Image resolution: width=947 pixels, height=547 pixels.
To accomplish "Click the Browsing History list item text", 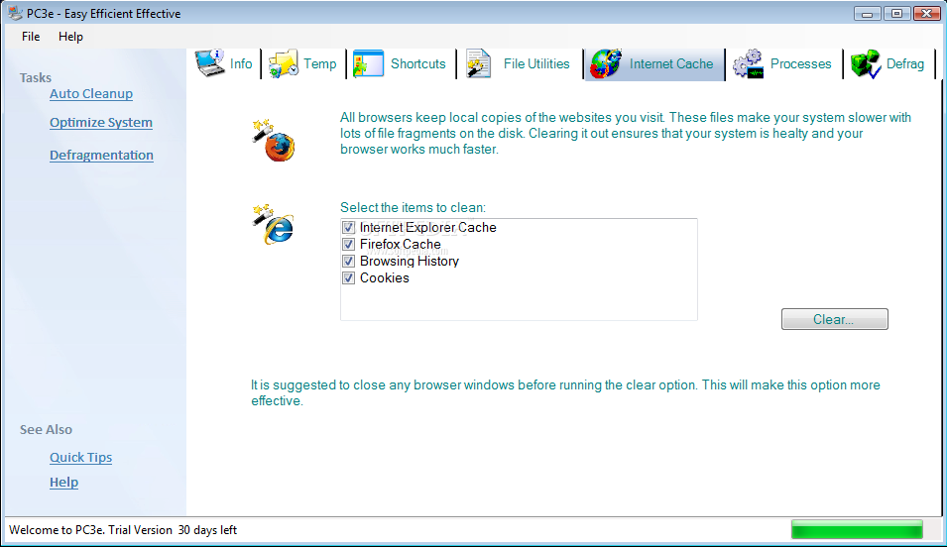I will coord(410,262).
